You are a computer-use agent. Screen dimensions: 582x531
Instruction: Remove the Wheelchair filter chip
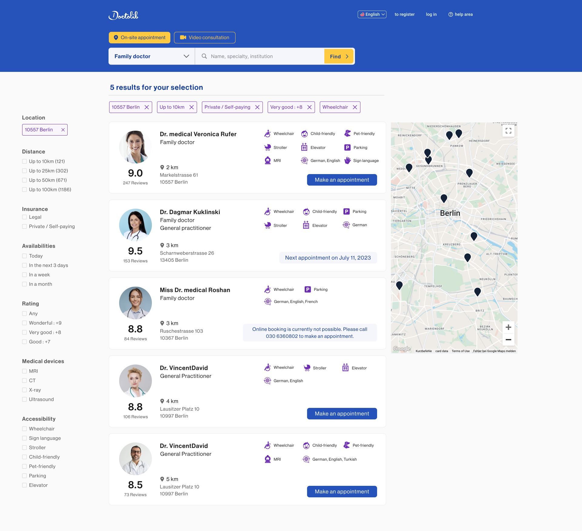coord(355,107)
